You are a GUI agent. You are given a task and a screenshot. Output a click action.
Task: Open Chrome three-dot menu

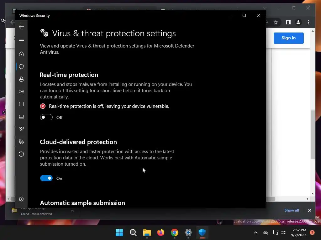(x=308, y=22)
